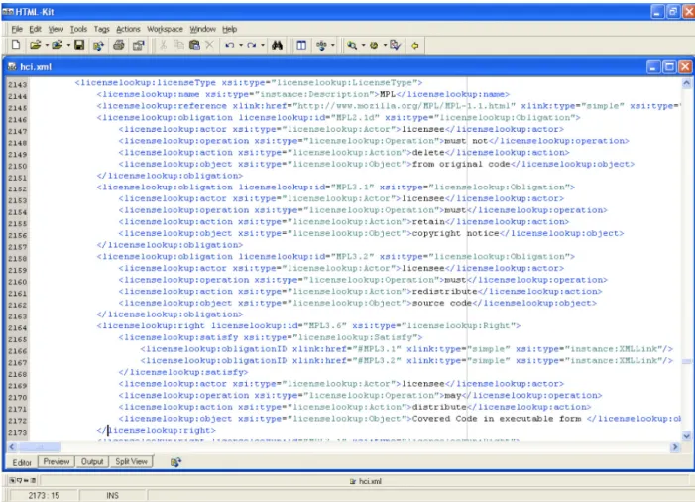Click the word 'redistribute' on line 2161

pyautogui.click(x=444, y=292)
